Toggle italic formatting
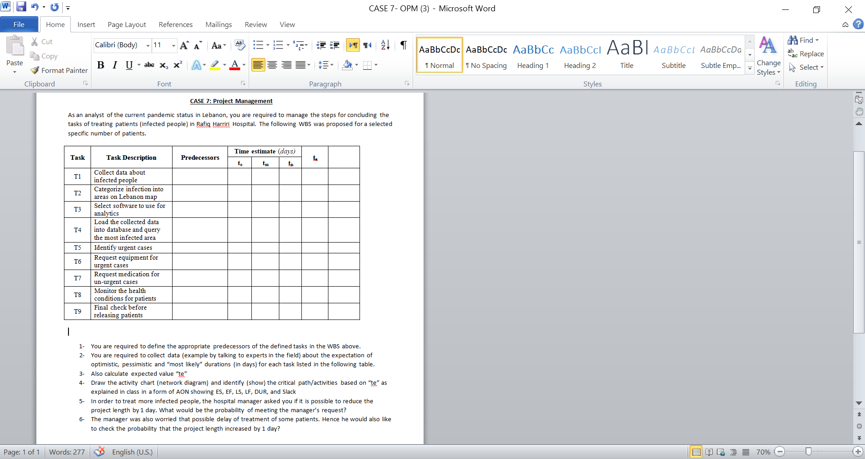The height and width of the screenshot is (459, 865). point(114,65)
